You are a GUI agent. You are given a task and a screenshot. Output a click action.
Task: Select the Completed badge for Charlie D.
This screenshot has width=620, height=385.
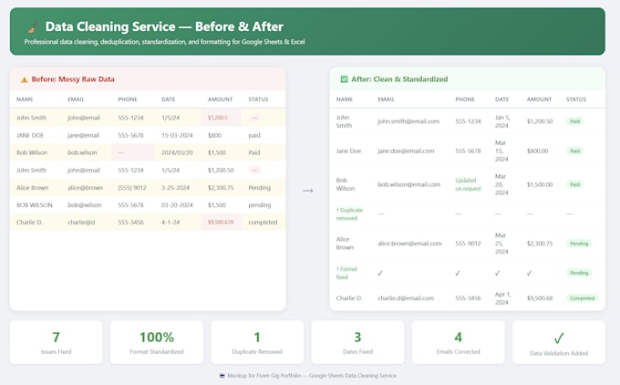[x=582, y=298]
